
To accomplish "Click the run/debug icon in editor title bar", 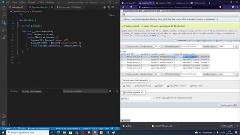I will pyautogui.click(x=105, y=7).
